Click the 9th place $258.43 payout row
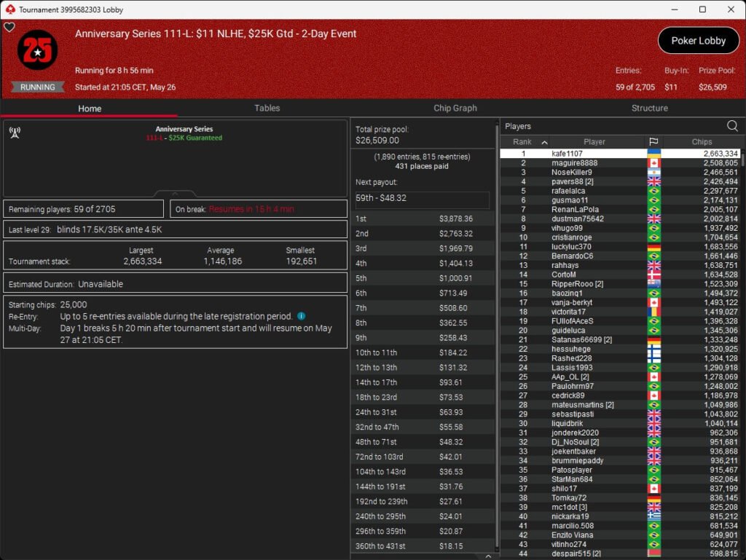 pos(423,337)
